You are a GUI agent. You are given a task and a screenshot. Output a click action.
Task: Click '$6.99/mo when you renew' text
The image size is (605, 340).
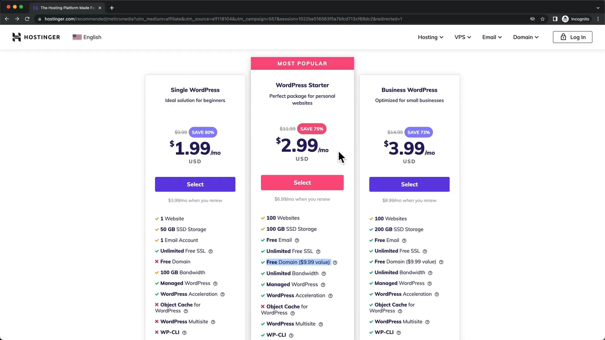(302, 199)
